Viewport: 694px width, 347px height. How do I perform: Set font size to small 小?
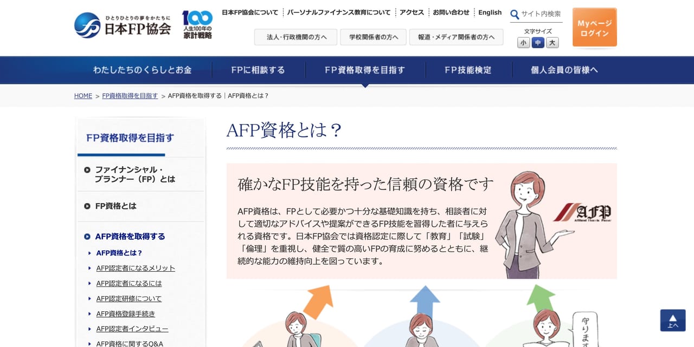pyautogui.click(x=523, y=43)
